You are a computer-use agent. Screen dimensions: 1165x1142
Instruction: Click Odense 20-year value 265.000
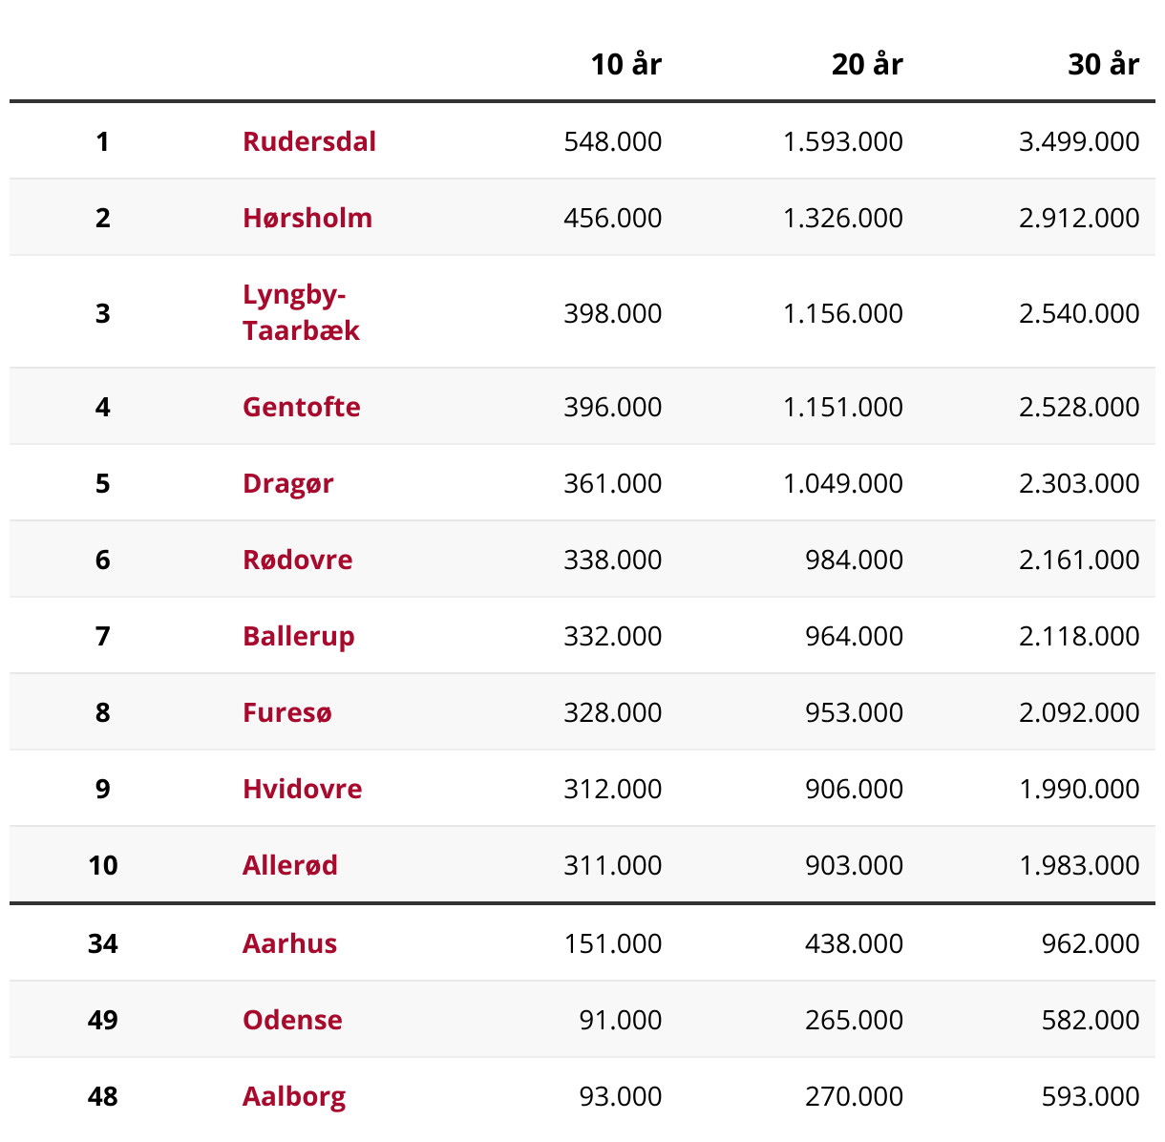(854, 1020)
